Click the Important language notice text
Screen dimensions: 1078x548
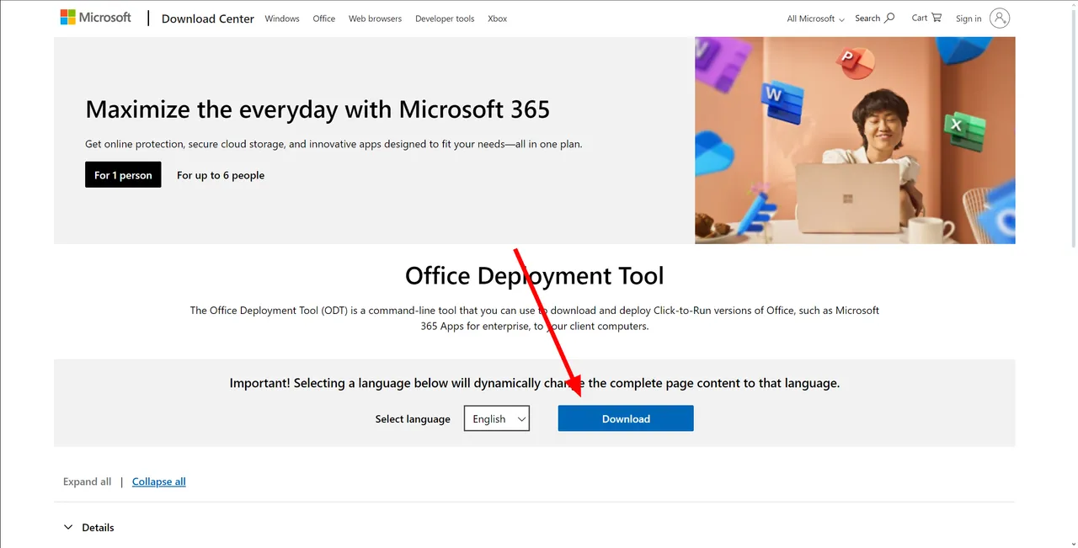535,383
